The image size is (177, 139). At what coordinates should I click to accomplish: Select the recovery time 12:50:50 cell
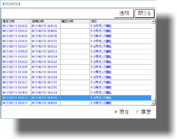point(46,41)
